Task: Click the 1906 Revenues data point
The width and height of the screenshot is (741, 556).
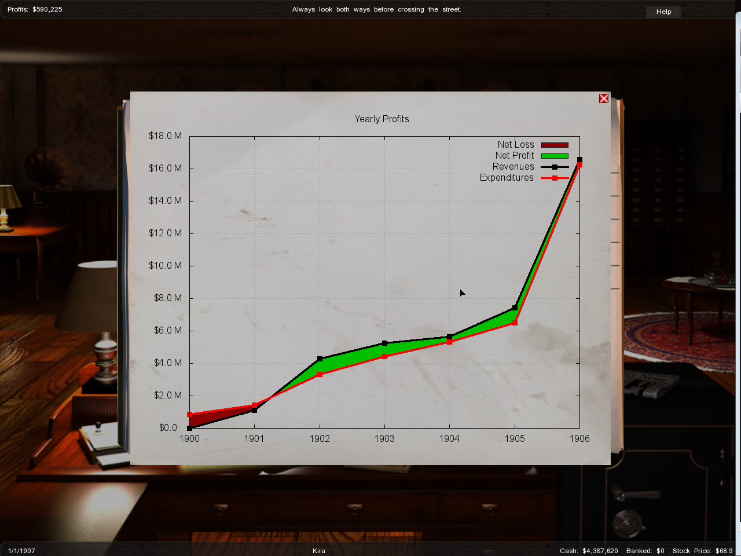Action: coord(579,159)
